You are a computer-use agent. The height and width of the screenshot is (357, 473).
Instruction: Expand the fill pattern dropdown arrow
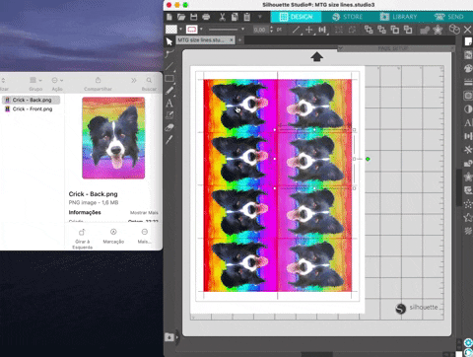180,30
